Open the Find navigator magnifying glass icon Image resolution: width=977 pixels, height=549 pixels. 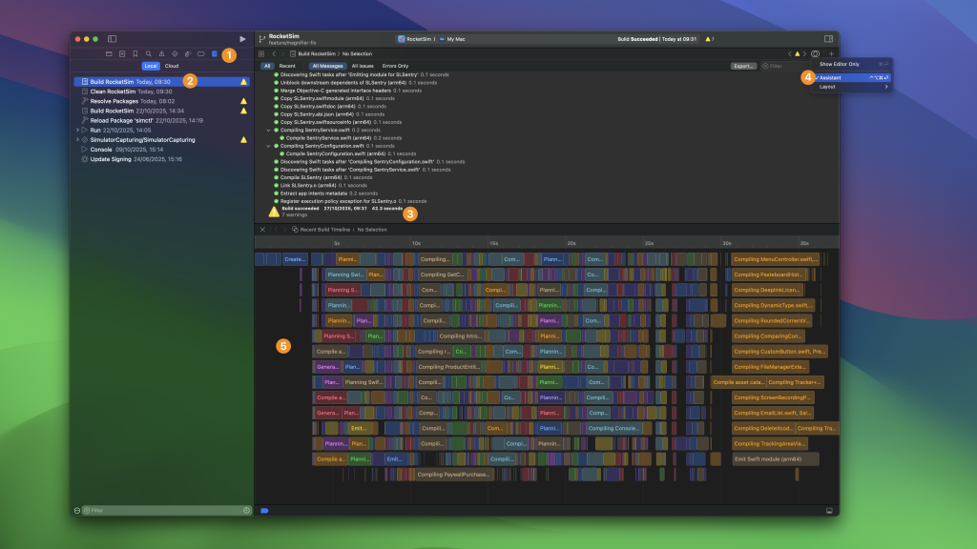[148, 54]
